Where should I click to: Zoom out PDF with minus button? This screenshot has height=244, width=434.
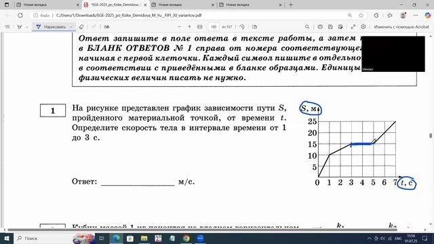click(x=179, y=27)
